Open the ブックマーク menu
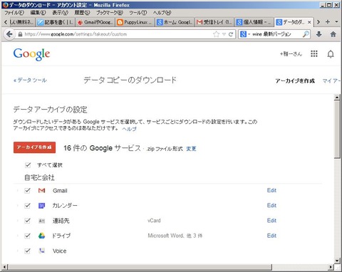Viewport: 342px width, 272px height. pos(110,12)
